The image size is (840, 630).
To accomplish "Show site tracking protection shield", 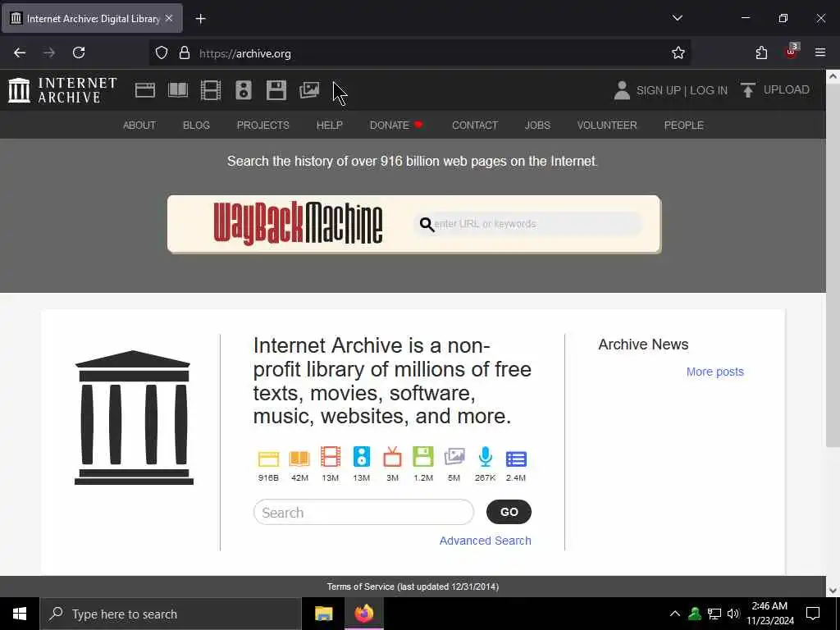I will (x=162, y=53).
